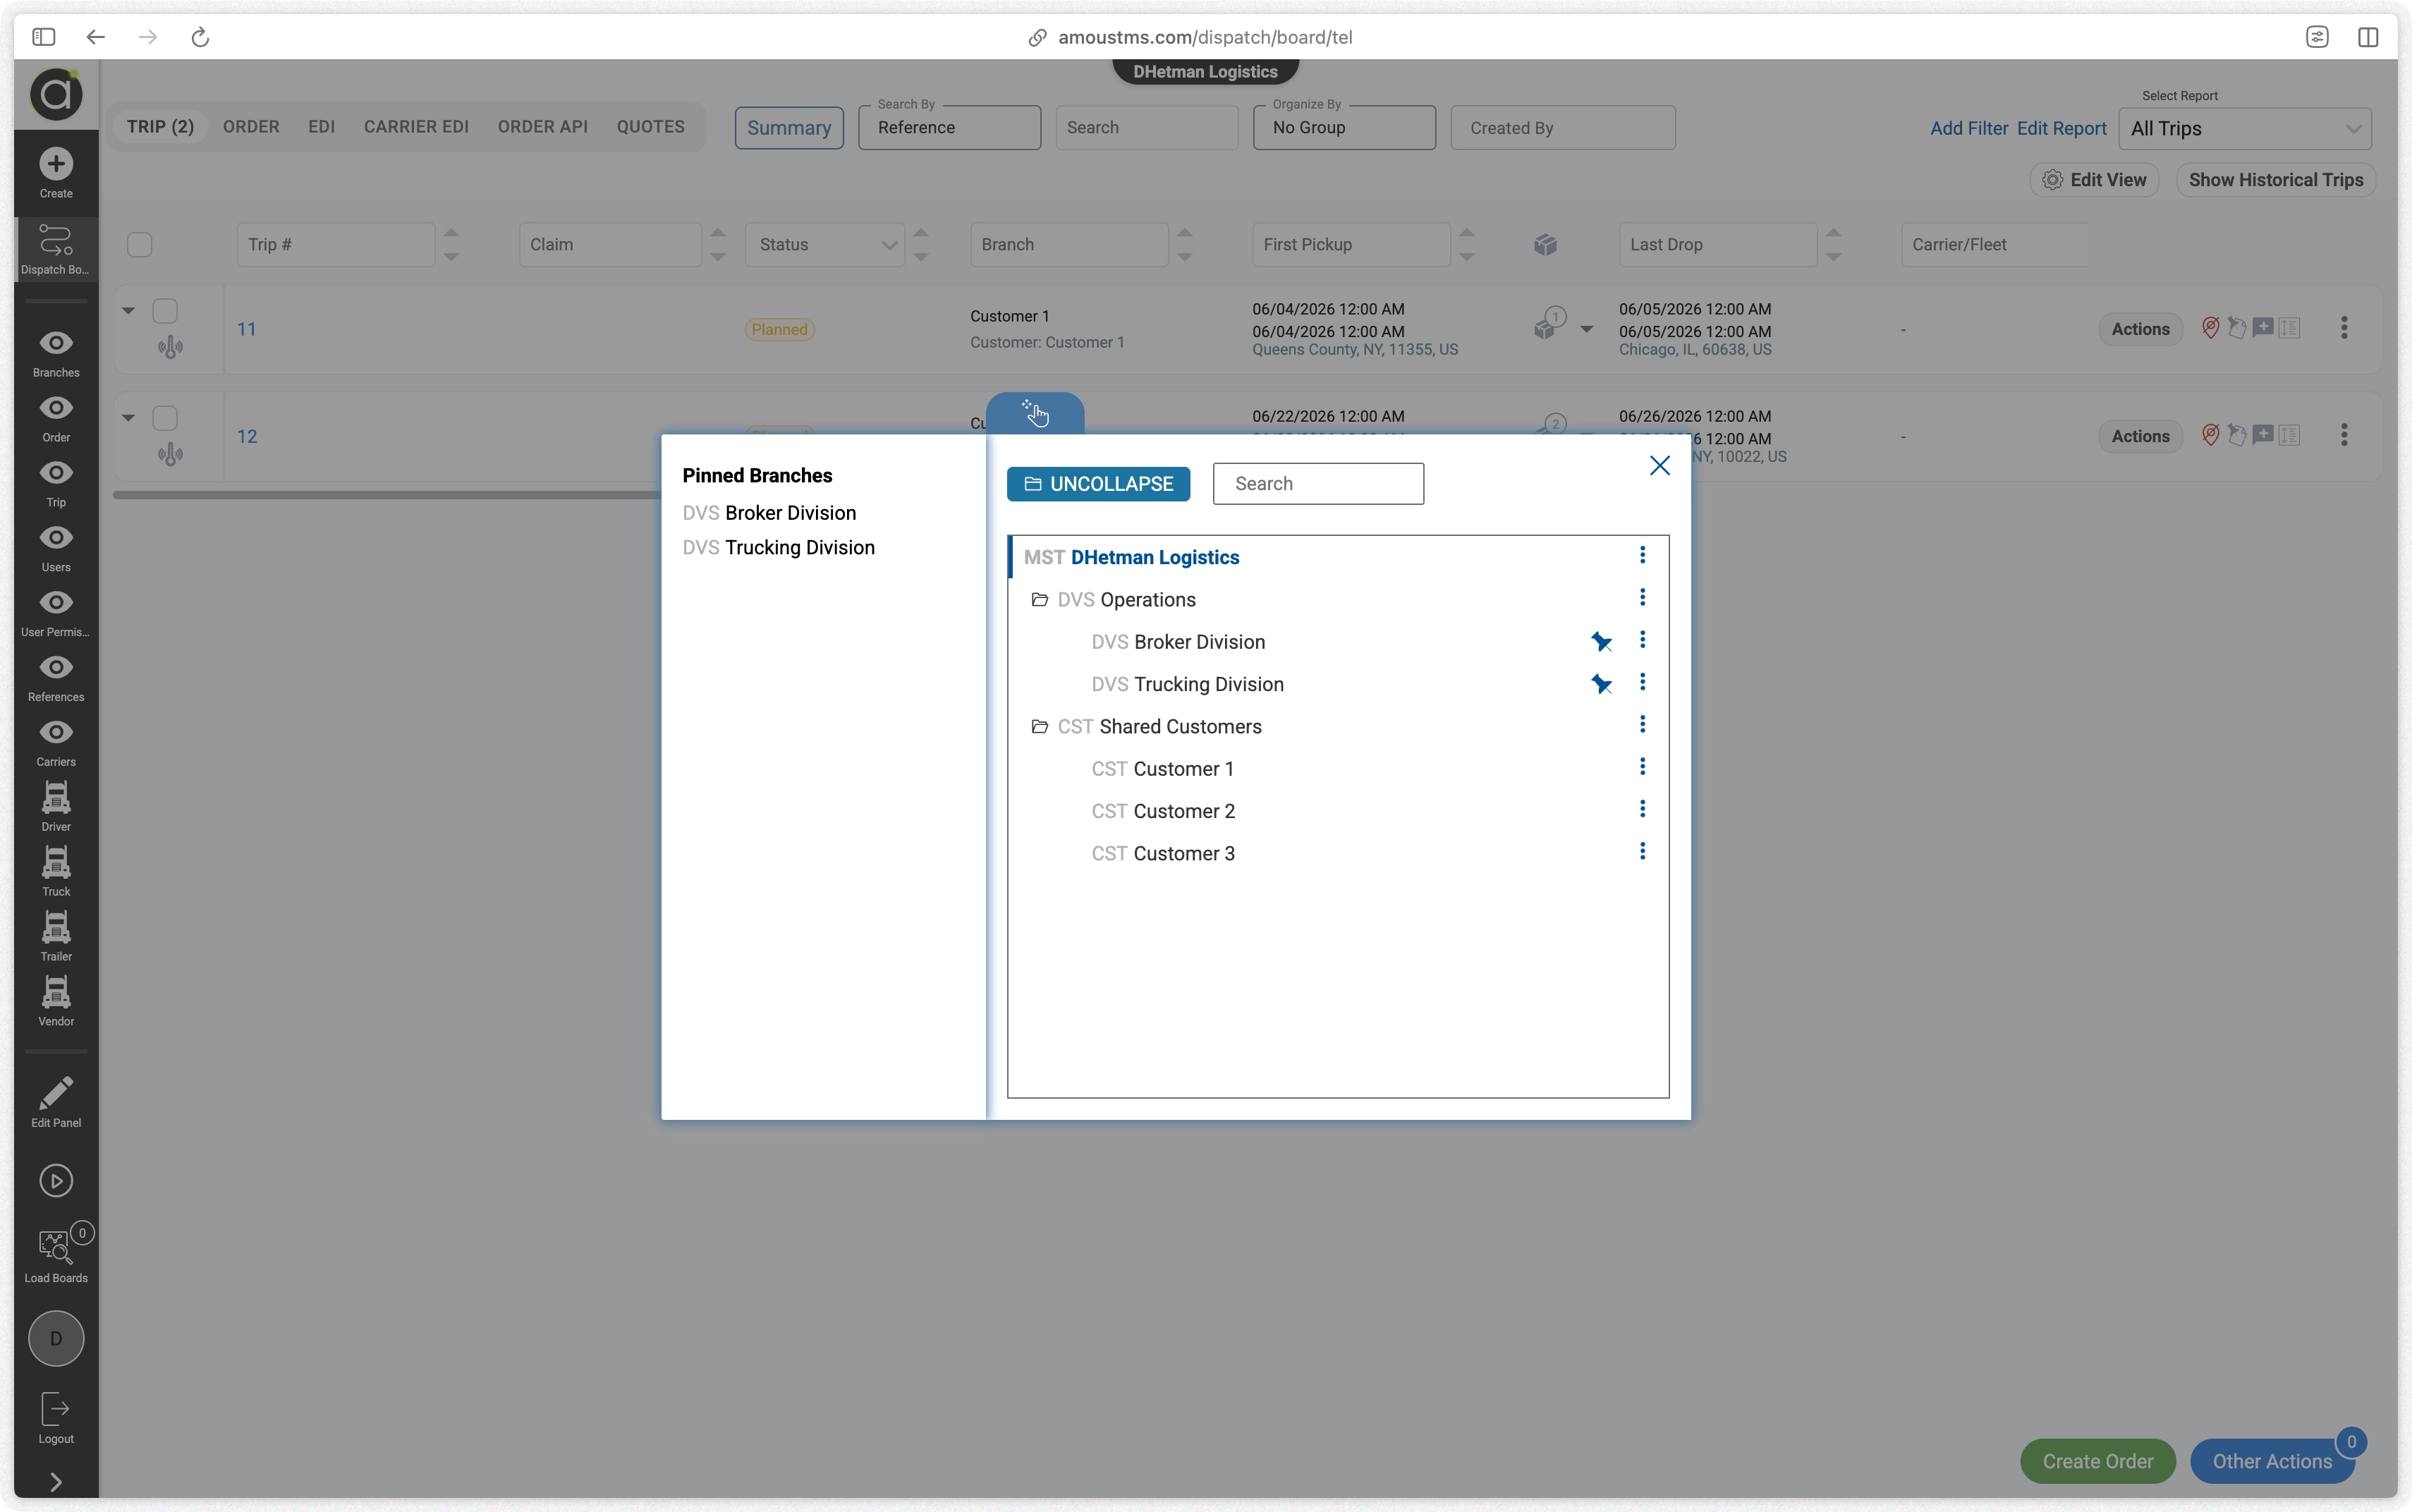Expand trip 12 row details
The width and height of the screenshot is (2412, 1512).
[x=128, y=418]
